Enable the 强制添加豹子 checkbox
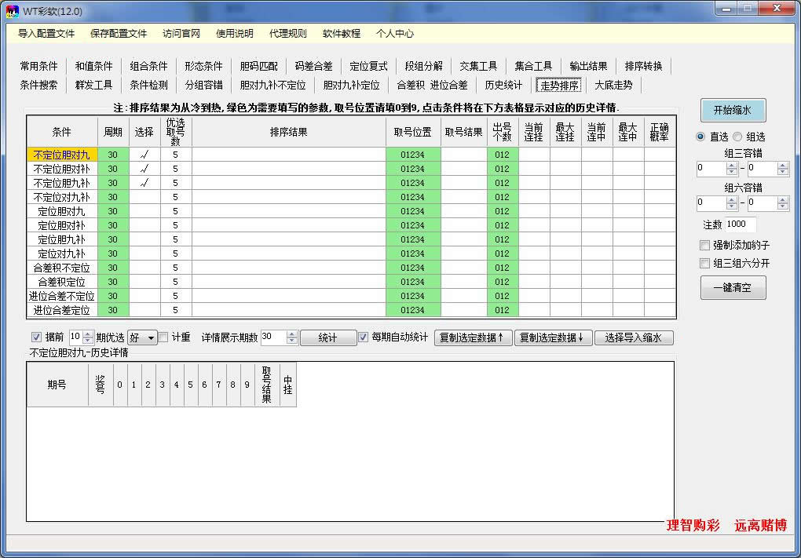Screen dimensions: 801x558 point(703,245)
